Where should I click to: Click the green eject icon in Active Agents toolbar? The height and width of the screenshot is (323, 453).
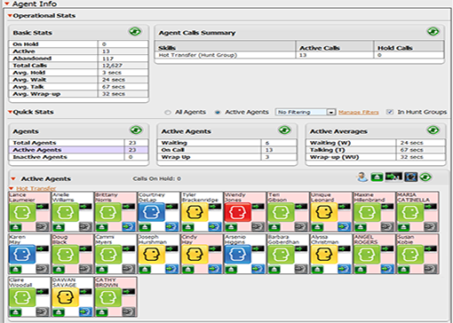[x=377, y=177]
